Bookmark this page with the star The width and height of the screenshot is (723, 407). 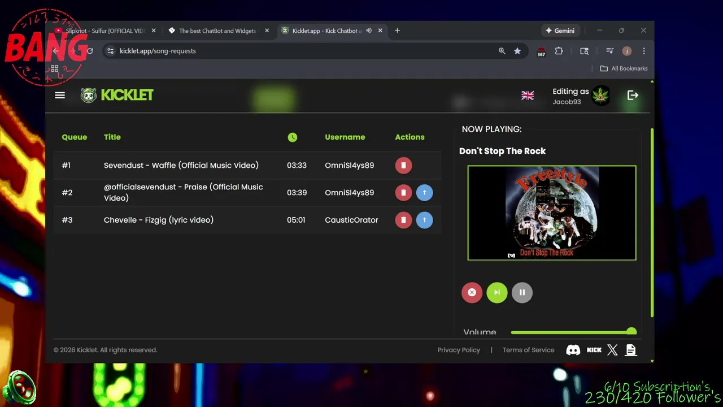(x=517, y=51)
